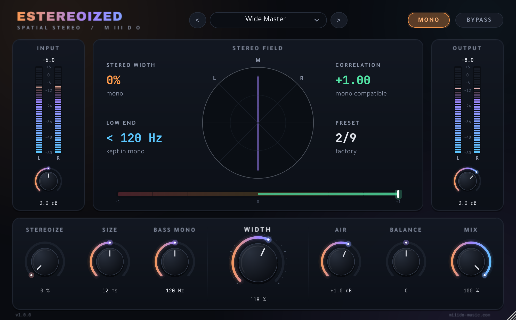The width and height of the screenshot is (516, 320).
Task: Click the 0 % Stereoize value
Action: (x=45, y=291)
